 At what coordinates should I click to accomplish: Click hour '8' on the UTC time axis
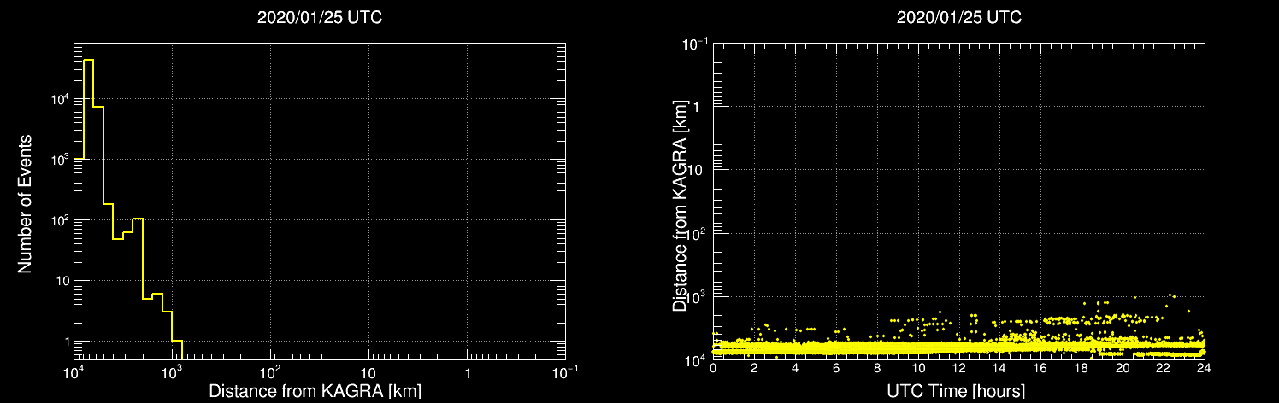[877, 370]
